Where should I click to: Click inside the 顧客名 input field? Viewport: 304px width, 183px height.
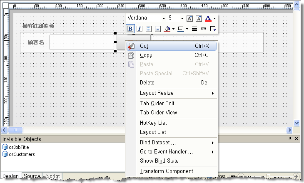[81, 42]
